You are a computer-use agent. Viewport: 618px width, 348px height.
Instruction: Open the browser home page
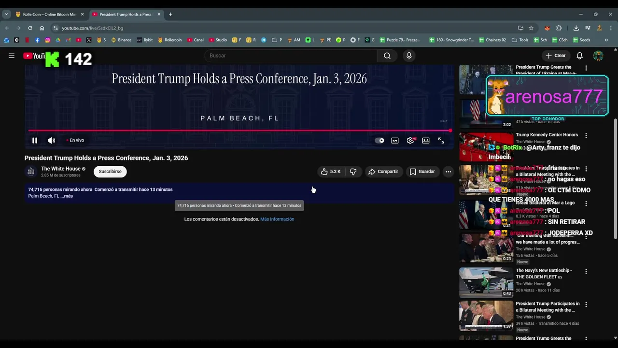click(x=42, y=28)
